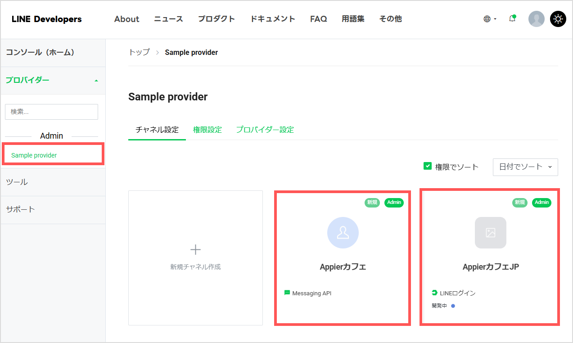
Task: Collapse the プロバイダー sidebar section
Action: [x=53, y=80]
